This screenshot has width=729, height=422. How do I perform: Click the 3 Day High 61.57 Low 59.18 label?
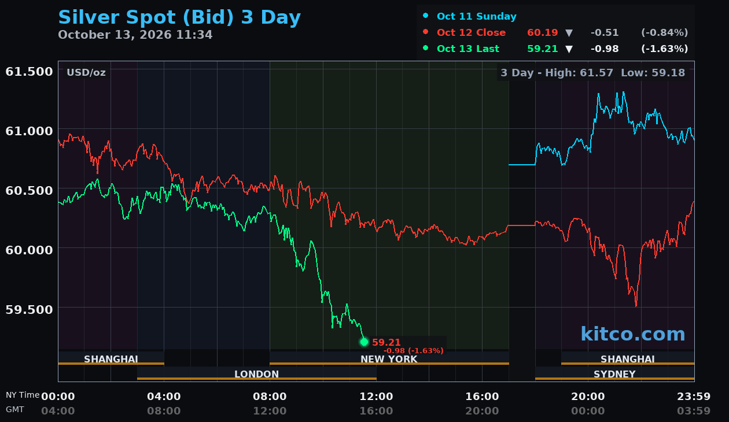point(593,72)
